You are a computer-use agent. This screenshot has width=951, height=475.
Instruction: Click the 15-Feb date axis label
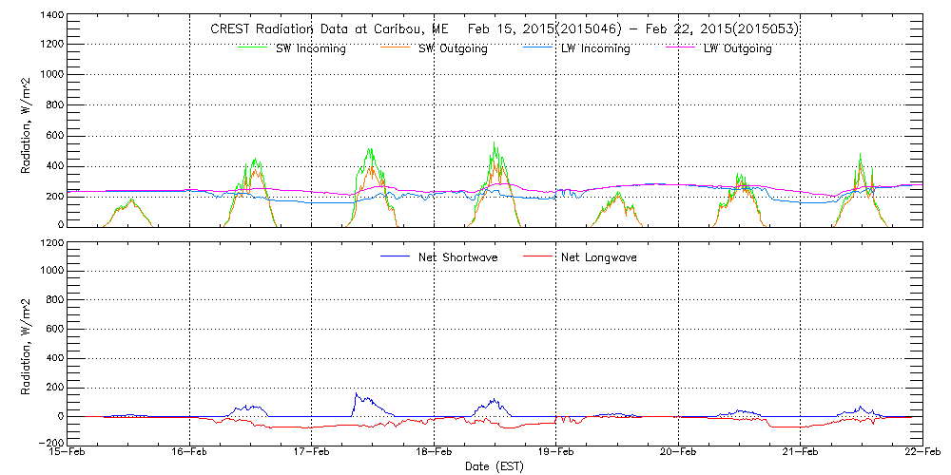click(x=68, y=452)
